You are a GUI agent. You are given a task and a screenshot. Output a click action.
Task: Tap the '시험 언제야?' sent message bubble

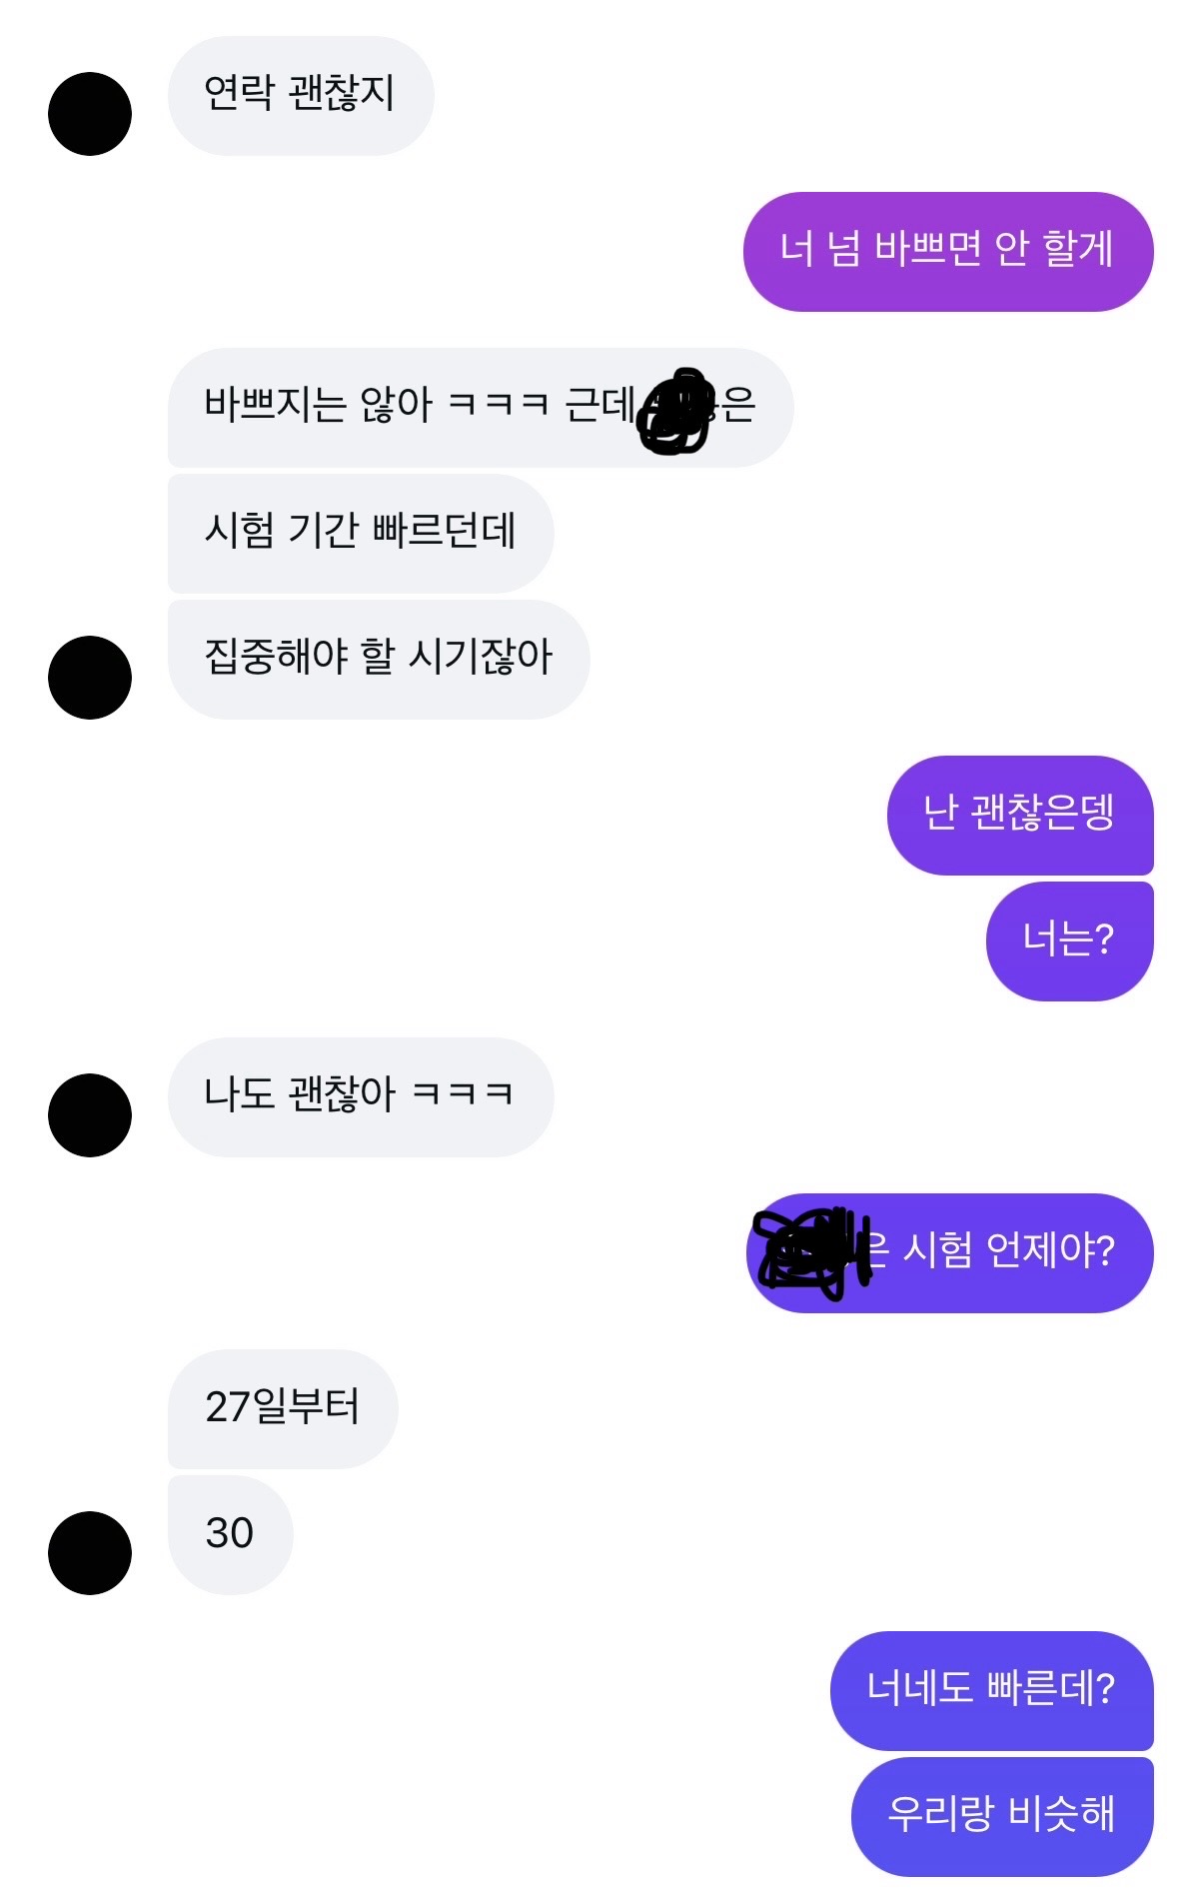950,1253
